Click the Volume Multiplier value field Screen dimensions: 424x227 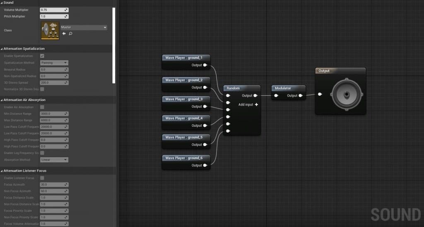tap(54, 10)
